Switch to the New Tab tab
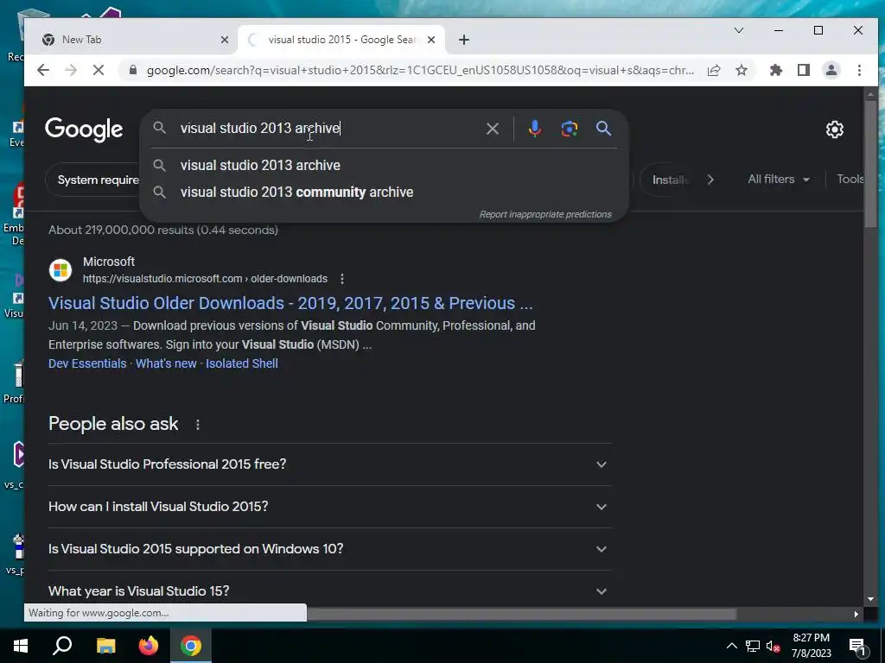 pos(136,40)
